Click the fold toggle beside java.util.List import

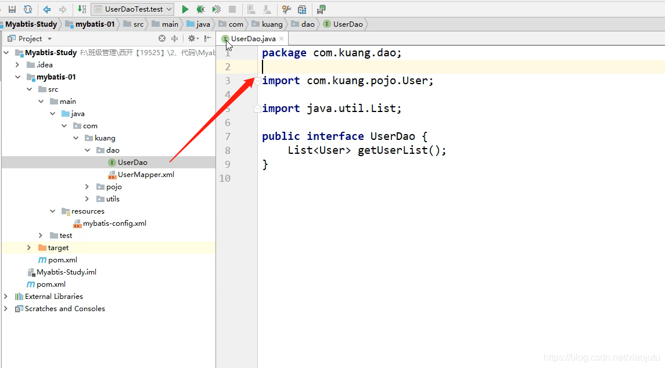[257, 109]
